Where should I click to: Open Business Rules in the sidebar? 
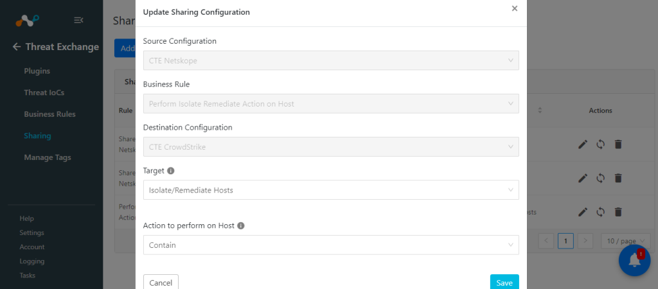pyautogui.click(x=49, y=114)
